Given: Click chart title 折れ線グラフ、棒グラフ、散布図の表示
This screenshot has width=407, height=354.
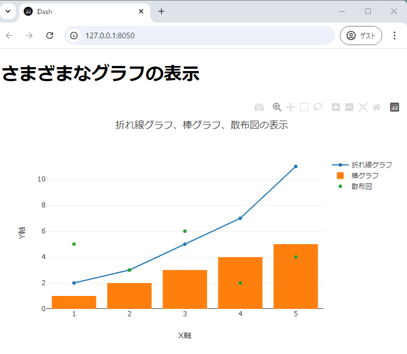Looking at the screenshot, I should point(202,125).
